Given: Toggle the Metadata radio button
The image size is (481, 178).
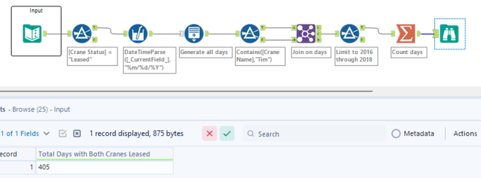Looking at the screenshot, I should (x=396, y=134).
